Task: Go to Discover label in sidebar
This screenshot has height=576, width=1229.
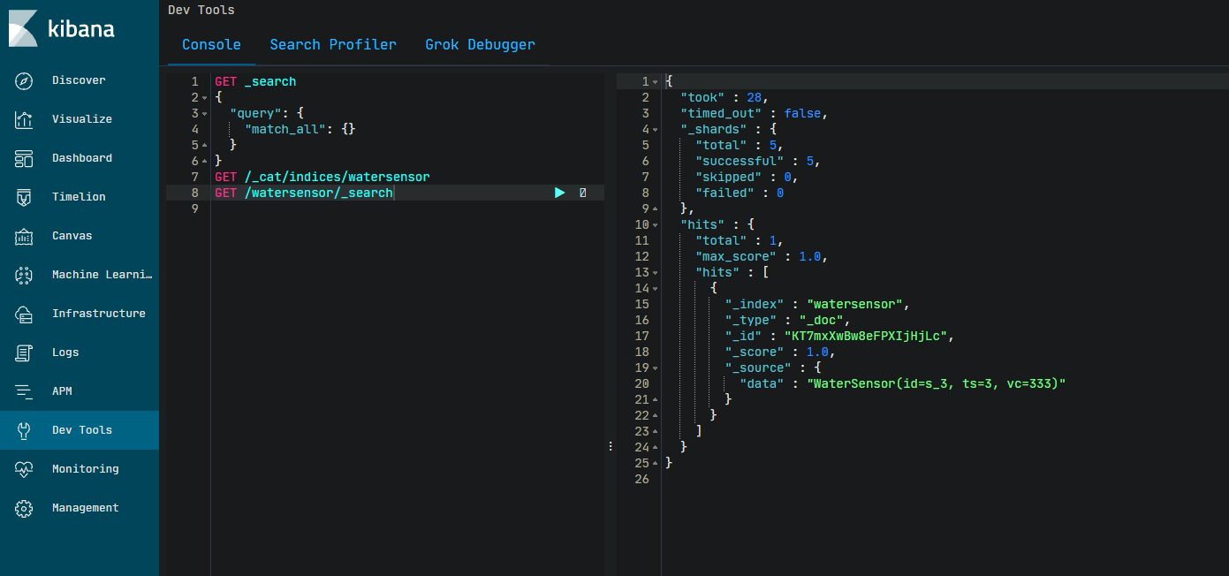Action: pos(79,80)
